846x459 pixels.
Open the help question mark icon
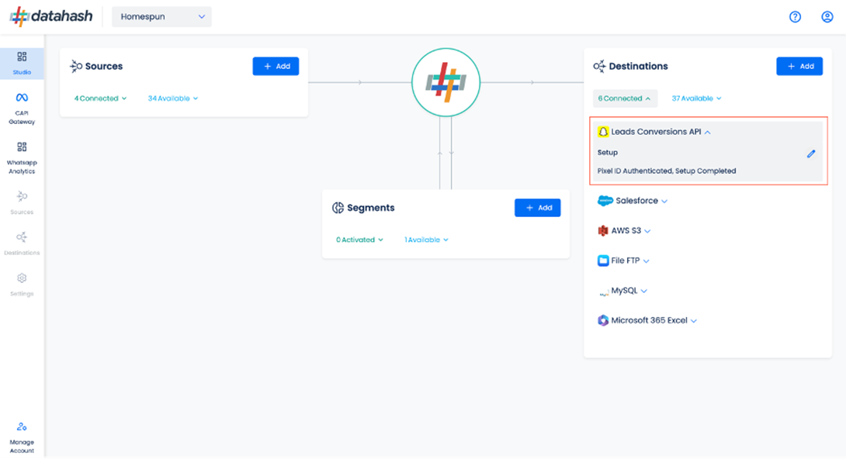[795, 17]
